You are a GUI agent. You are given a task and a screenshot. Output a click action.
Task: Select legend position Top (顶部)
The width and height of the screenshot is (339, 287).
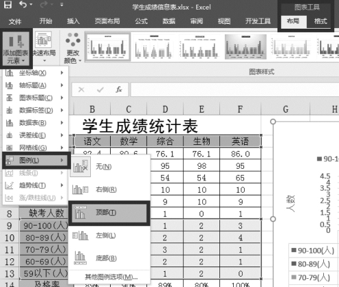(109, 213)
